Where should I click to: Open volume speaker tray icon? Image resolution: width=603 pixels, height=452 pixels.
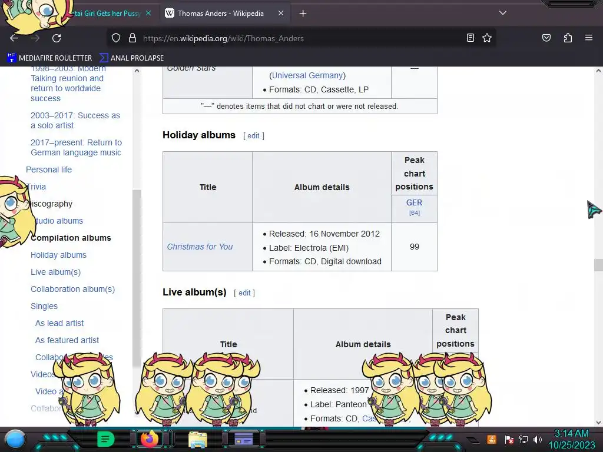point(538,439)
